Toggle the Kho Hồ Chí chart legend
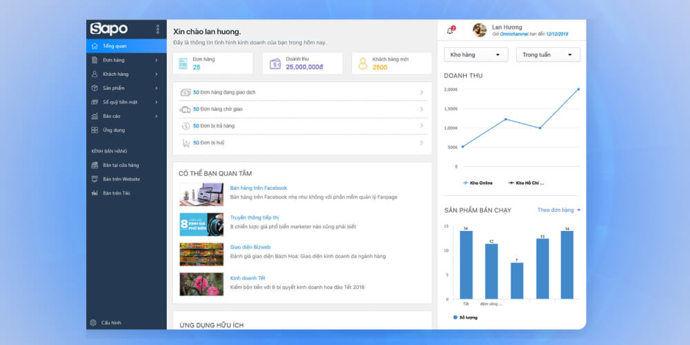Image resolution: width=690 pixels, height=345 pixels. point(526,183)
